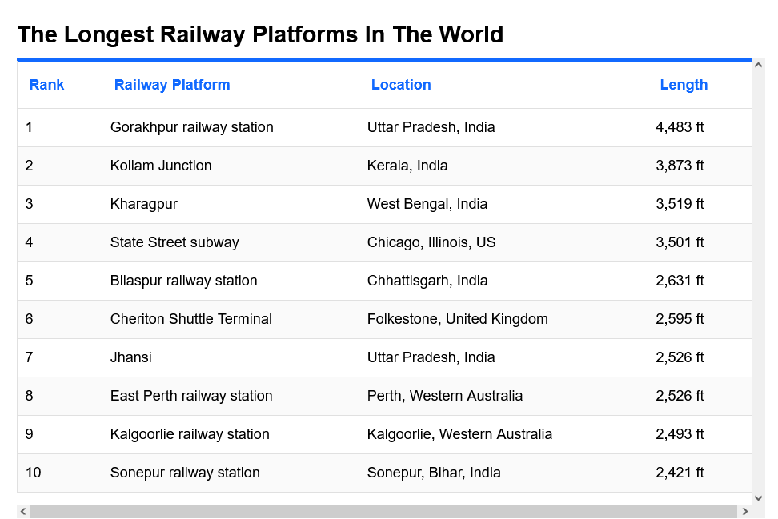Click the Railway Platform column header
Viewport: 778px width, 519px height.
coord(172,85)
